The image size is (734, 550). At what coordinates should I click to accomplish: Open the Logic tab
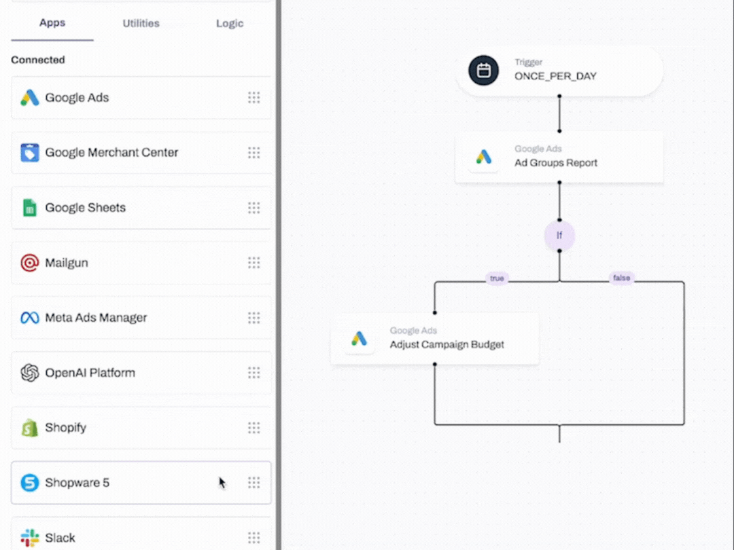[230, 23]
